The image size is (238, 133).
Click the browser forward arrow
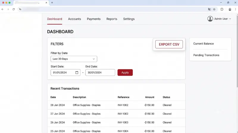tap(8, 9)
